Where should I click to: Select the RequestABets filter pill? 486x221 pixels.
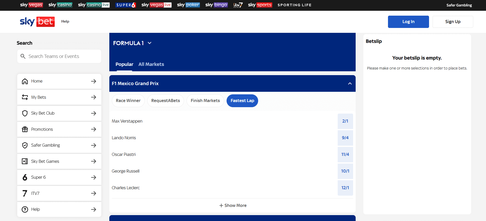pyautogui.click(x=166, y=101)
